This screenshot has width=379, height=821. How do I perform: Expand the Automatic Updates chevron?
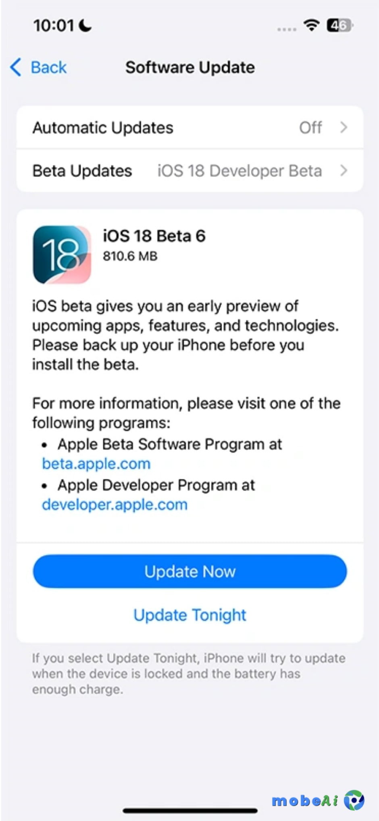[x=344, y=128]
